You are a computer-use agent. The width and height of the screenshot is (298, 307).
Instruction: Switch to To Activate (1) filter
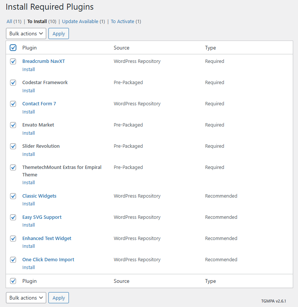tap(126, 21)
